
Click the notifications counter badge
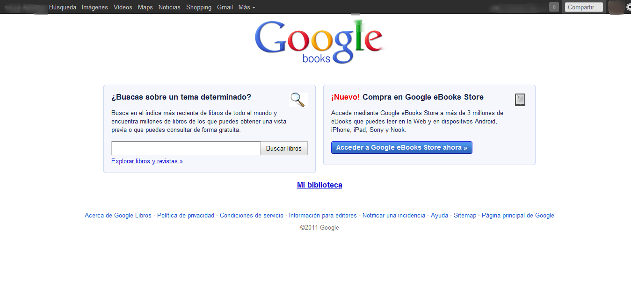553,7
